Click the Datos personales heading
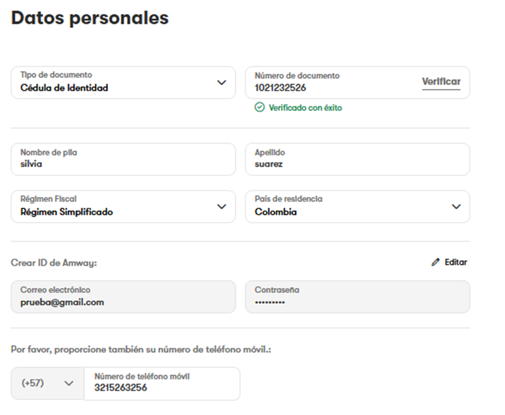Image resolution: width=505 pixels, height=415 pixels. tap(90, 18)
